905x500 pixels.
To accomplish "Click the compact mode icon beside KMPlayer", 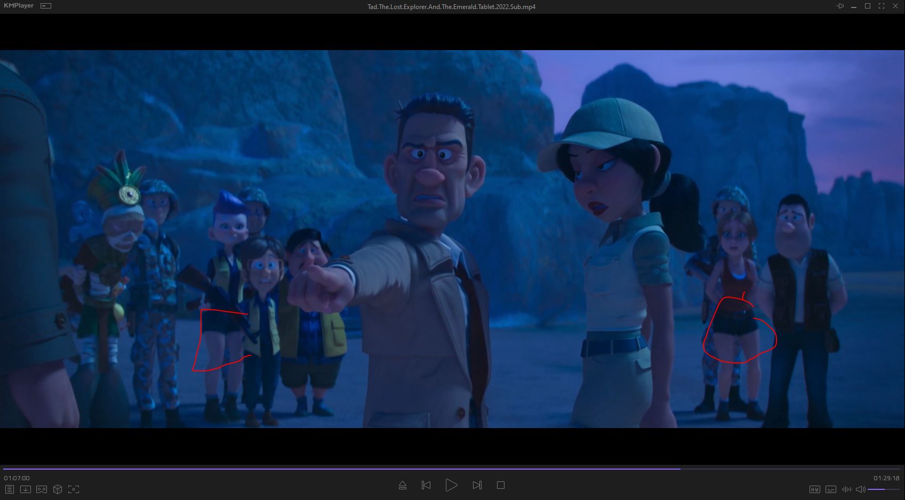I will pyautogui.click(x=46, y=6).
